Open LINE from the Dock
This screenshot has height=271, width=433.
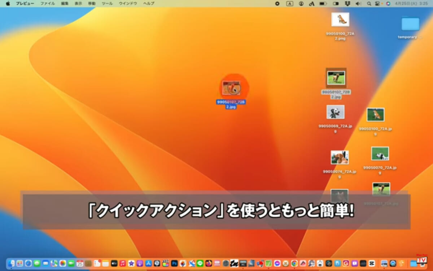pyautogui.click(x=200, y=263)
